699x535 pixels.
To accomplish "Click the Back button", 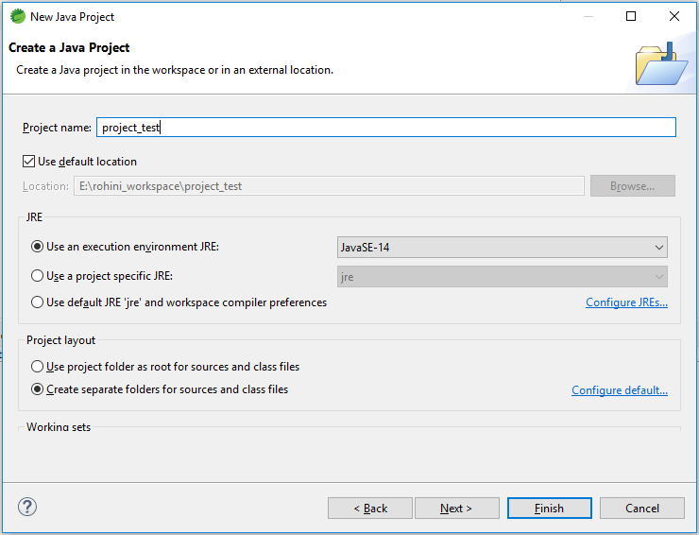I will 370,509.
